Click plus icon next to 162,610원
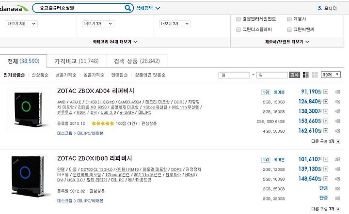Viewport: 349px width, 214px height. [x=326, y=131]
